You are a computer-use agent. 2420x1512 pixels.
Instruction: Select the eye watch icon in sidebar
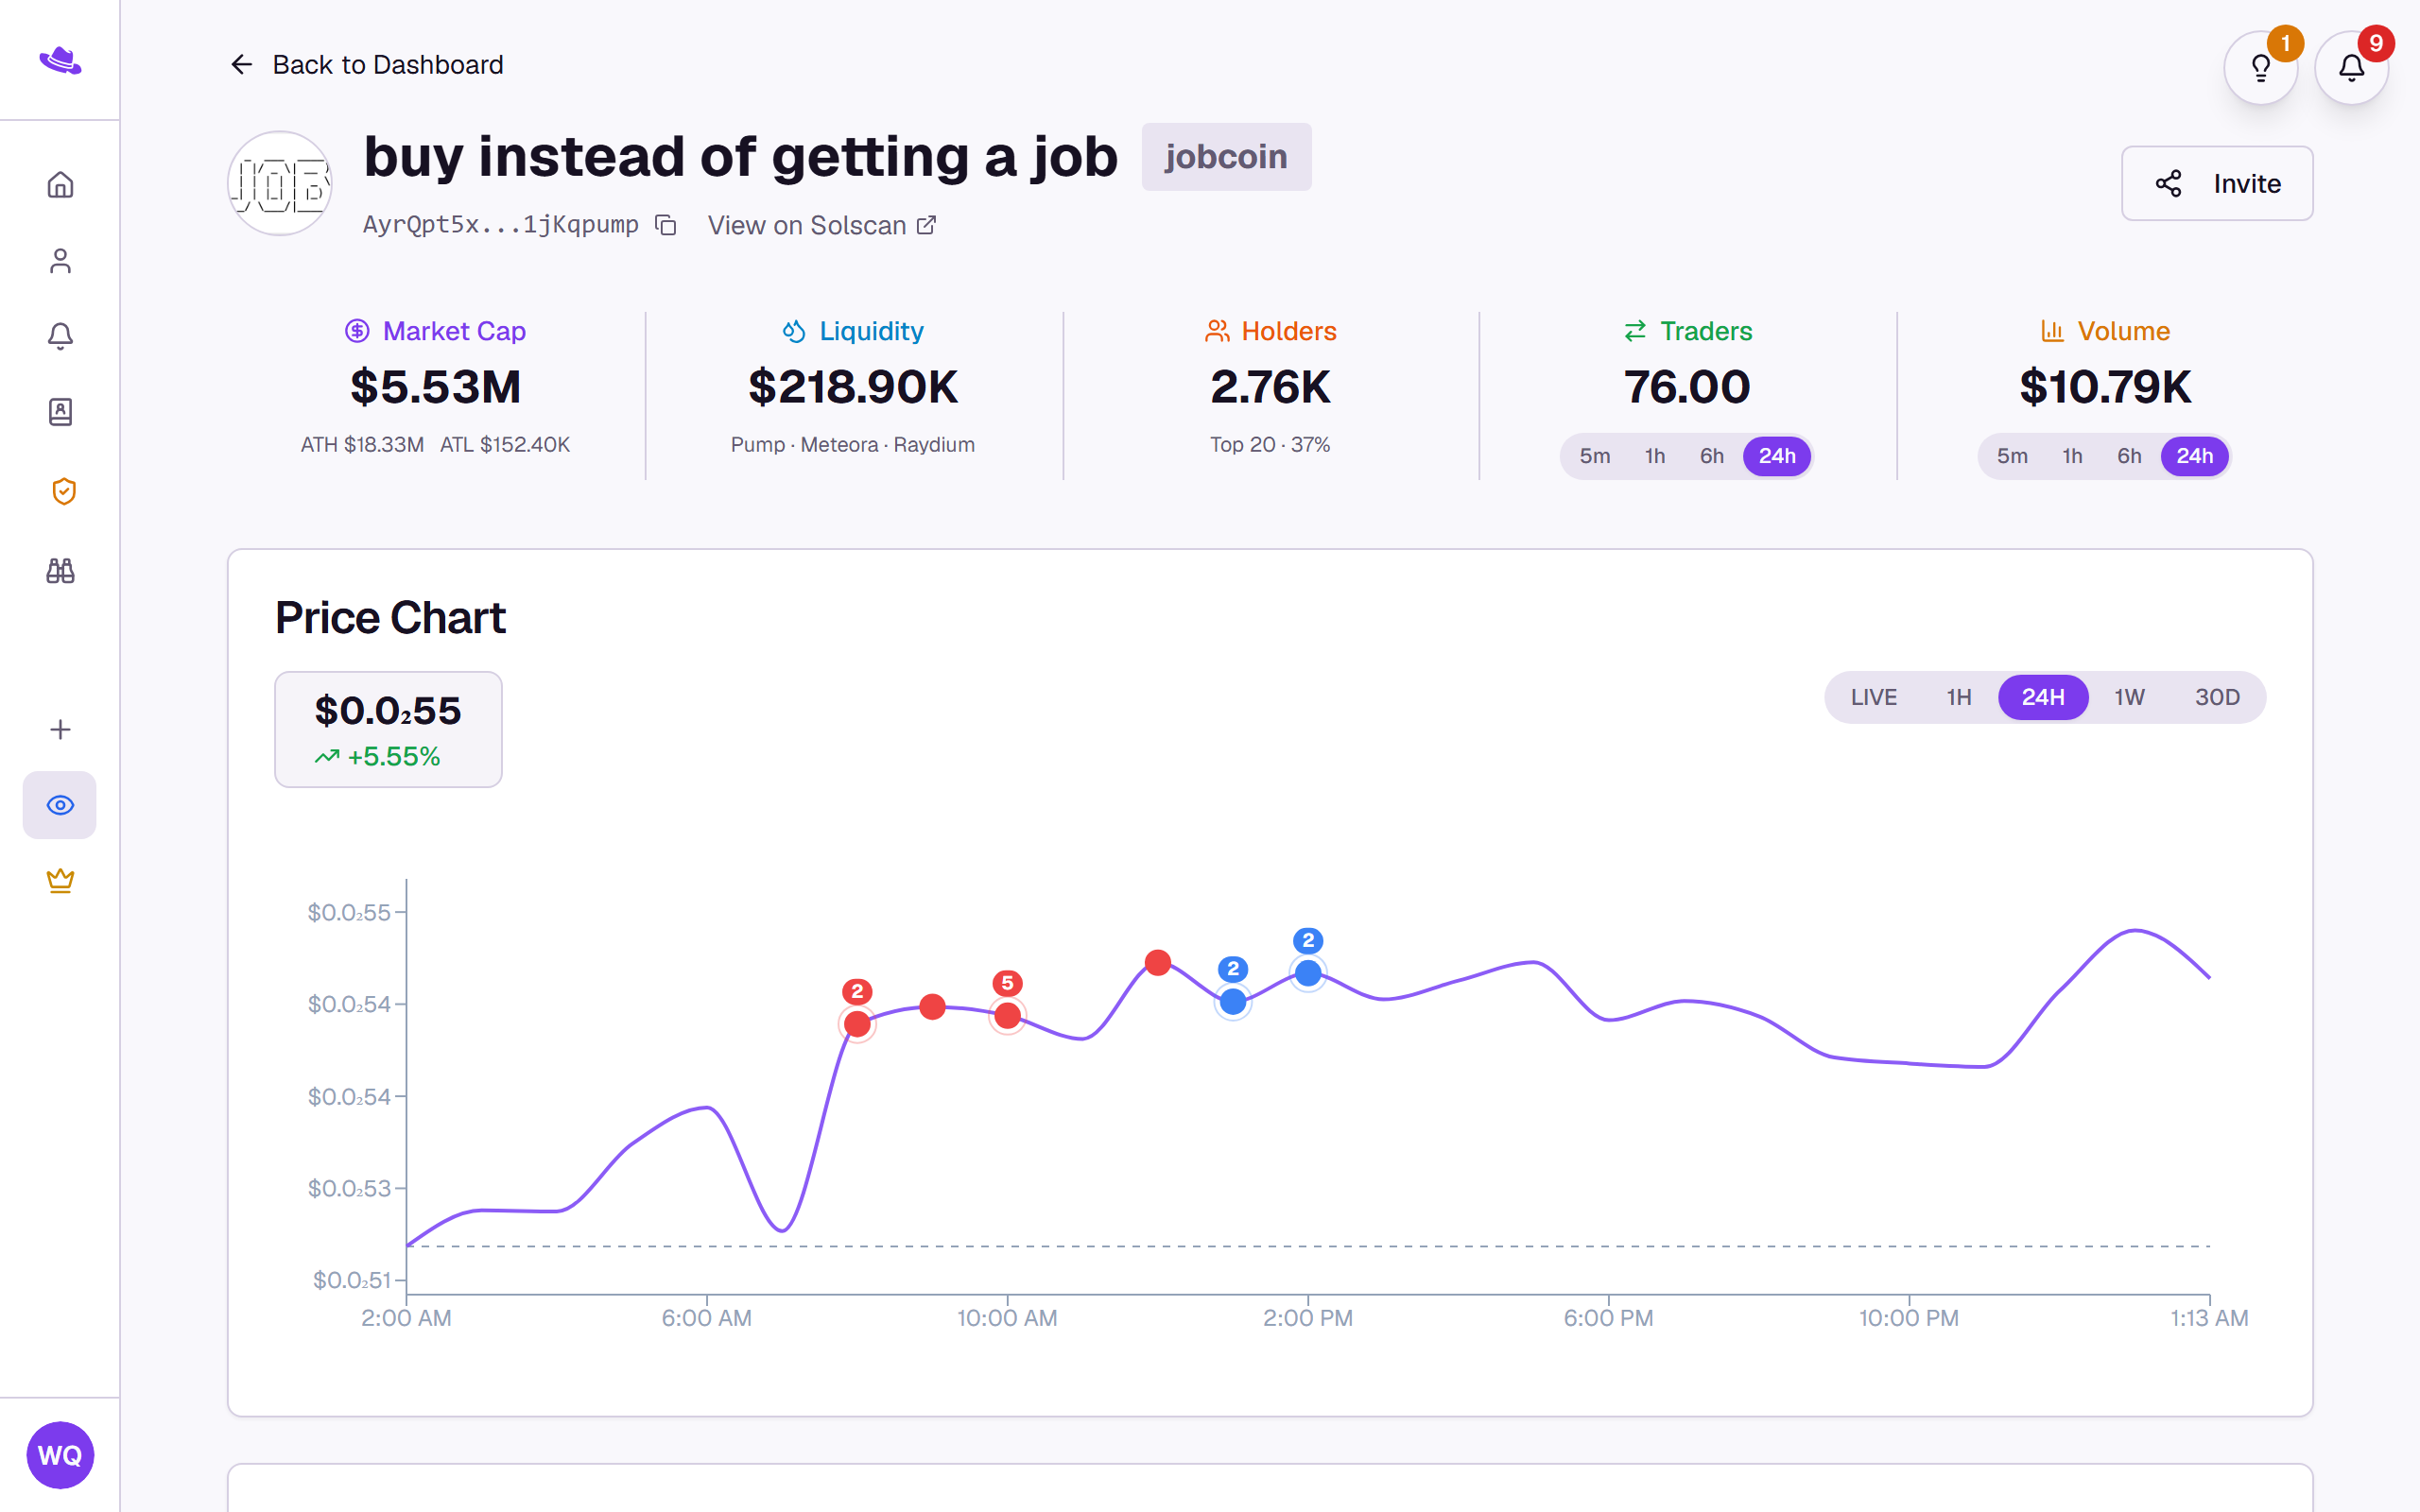pyautogui.click(x=60, y=805)
